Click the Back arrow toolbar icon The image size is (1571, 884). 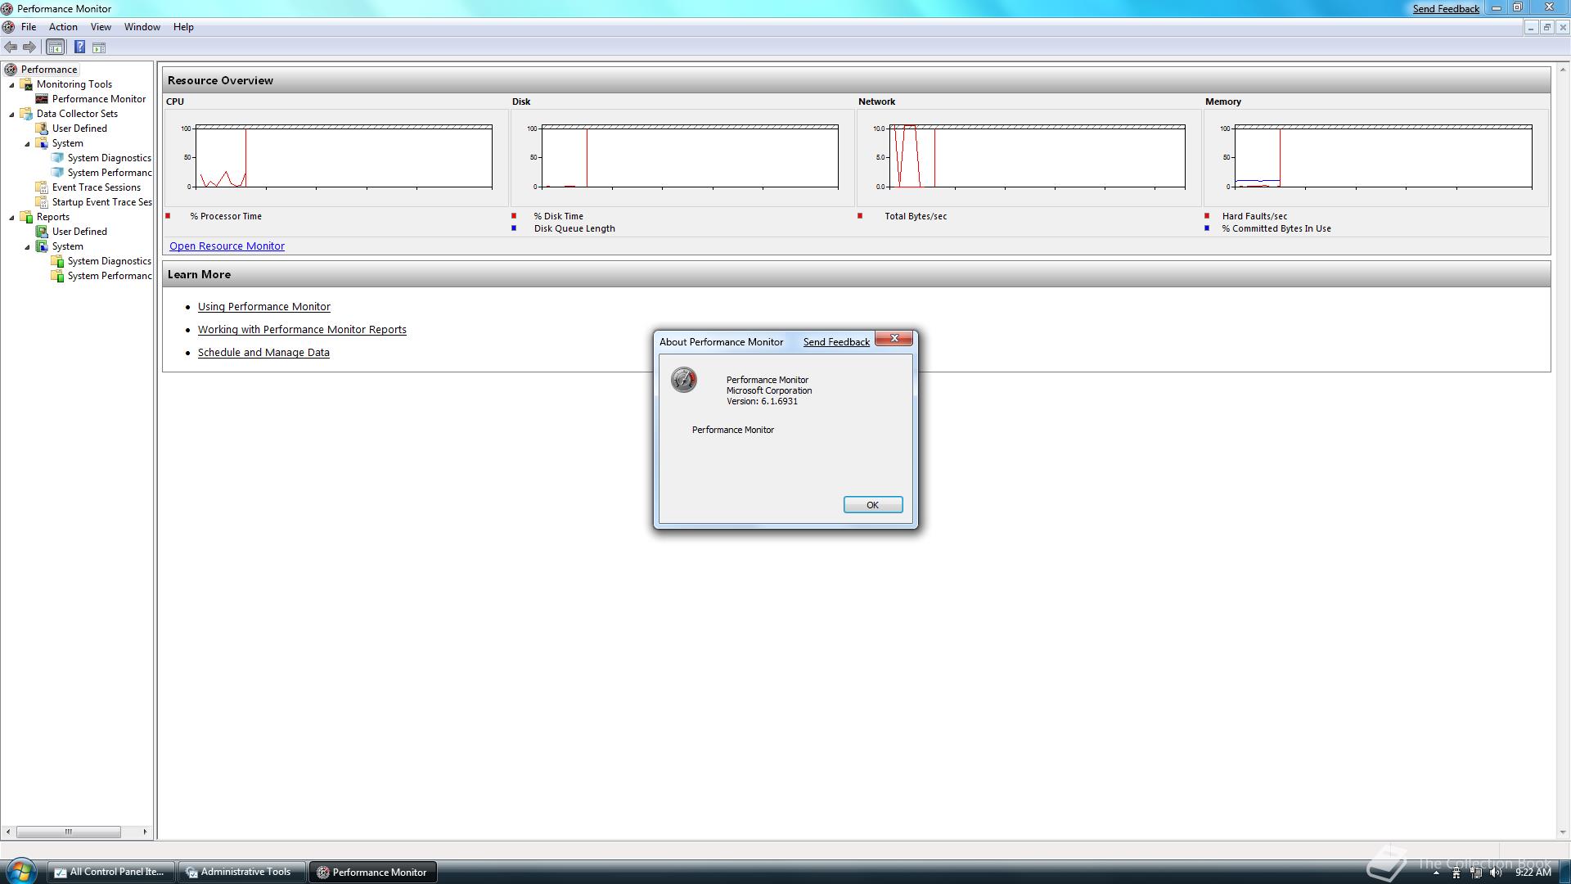coord(11,47)
